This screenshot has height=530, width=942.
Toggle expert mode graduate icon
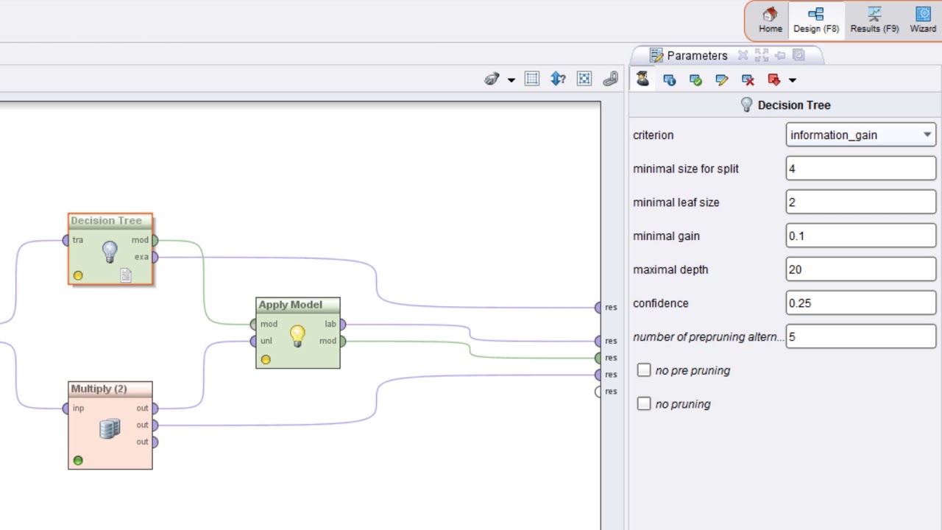point(642,79)
